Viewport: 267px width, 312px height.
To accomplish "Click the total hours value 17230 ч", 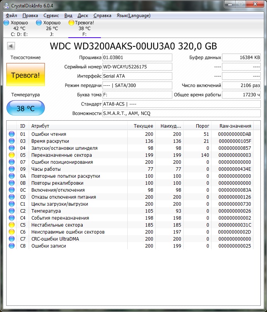I will point(241,95).
